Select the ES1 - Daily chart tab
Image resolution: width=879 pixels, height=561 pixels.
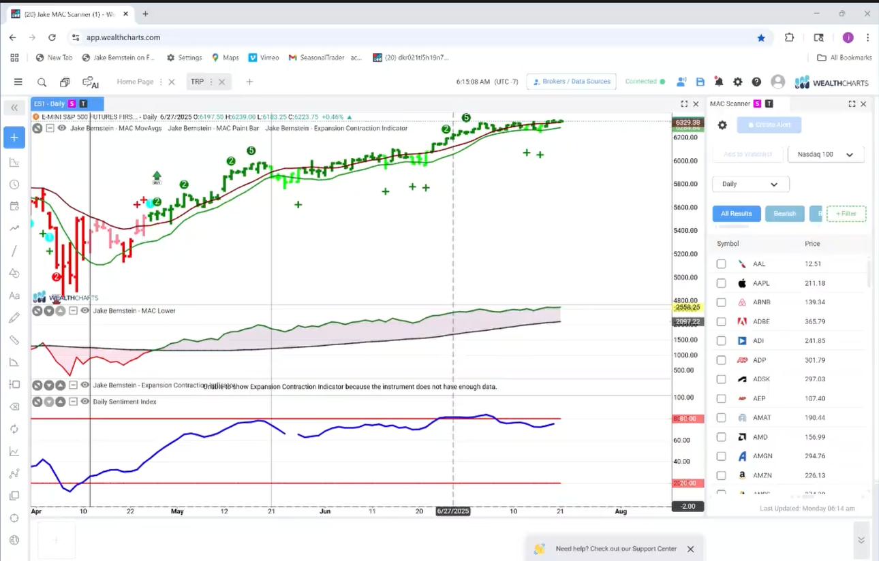(67, 103)
